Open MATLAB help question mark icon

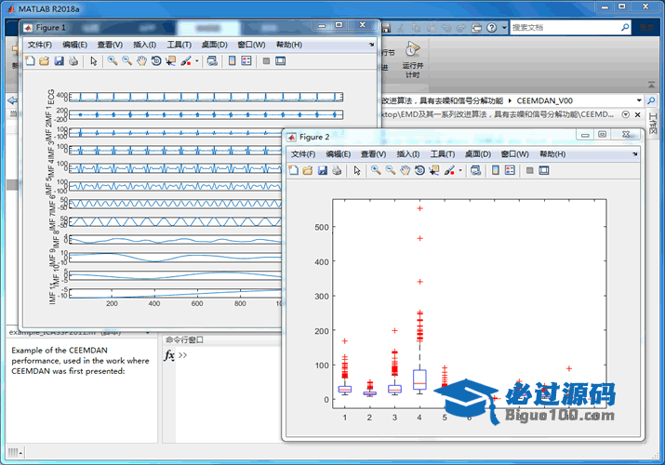pos(491,28)
